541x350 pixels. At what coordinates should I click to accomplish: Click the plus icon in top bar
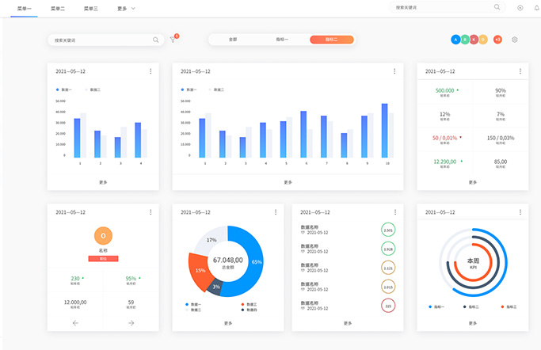tap(520, 7)
